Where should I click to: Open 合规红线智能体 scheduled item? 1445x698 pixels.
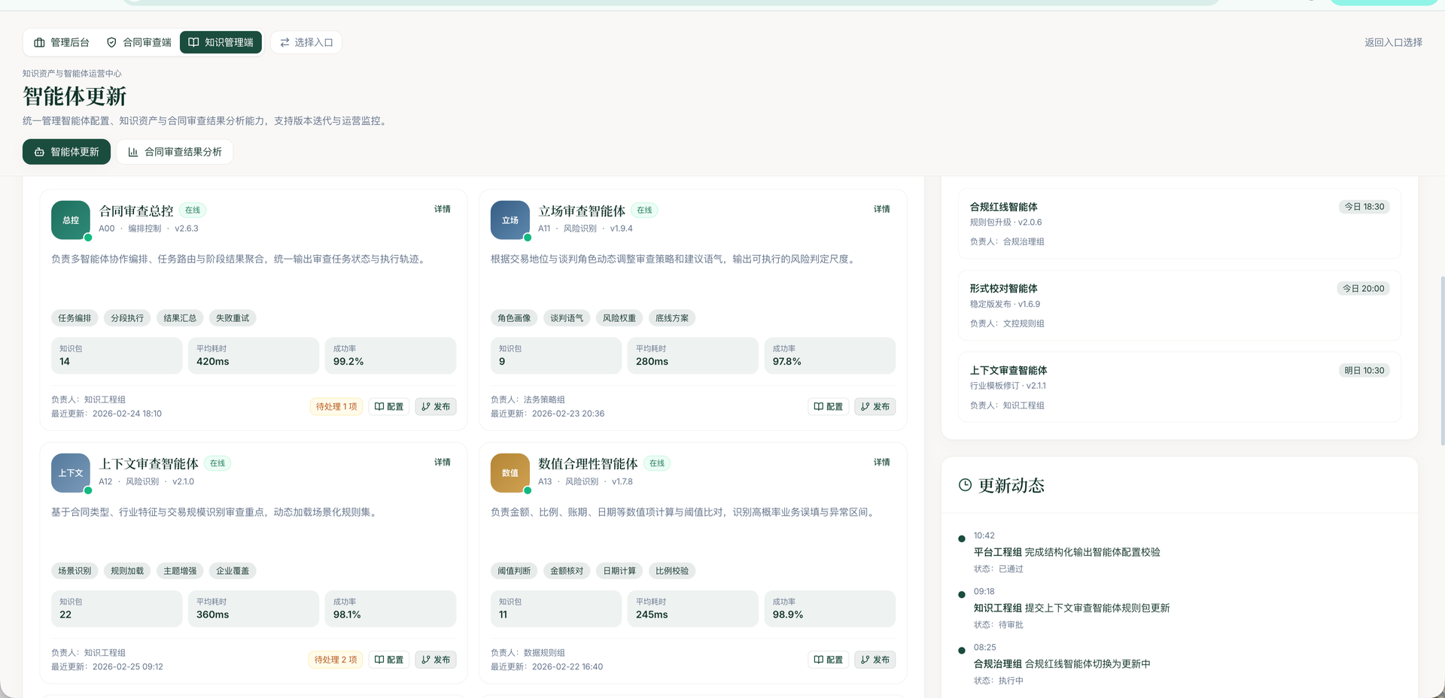click(x=1179, y=223)
